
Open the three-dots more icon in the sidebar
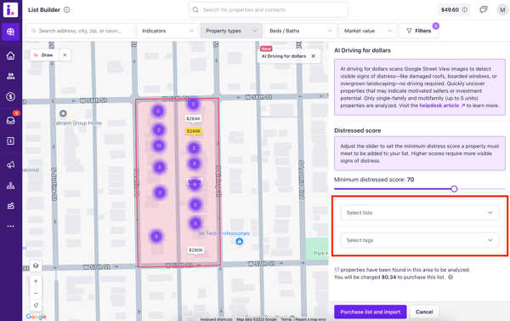point(10,226)
